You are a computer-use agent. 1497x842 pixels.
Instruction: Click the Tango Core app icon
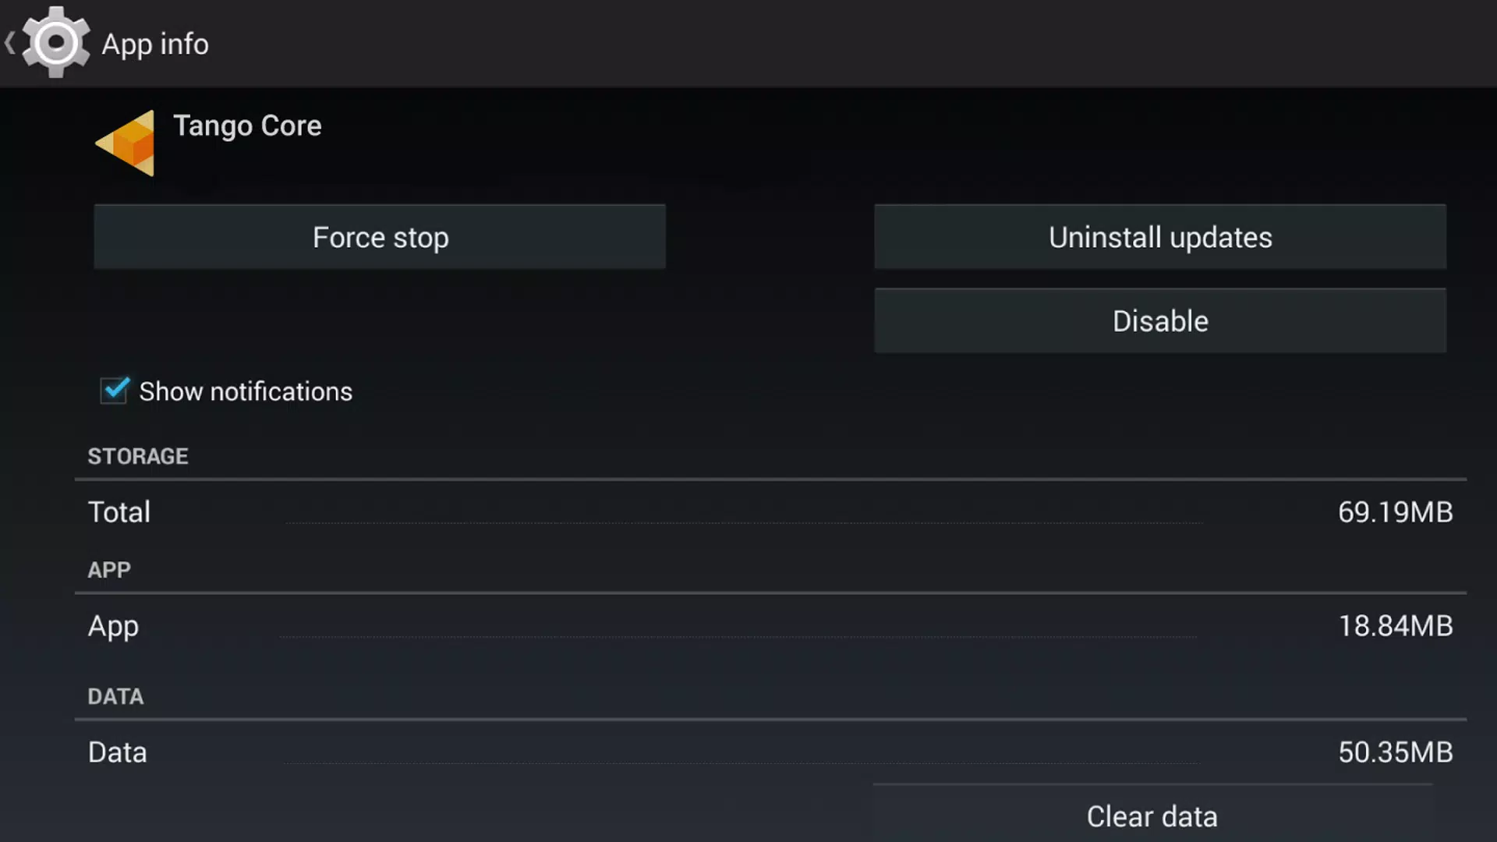click(x=125, y=143)
